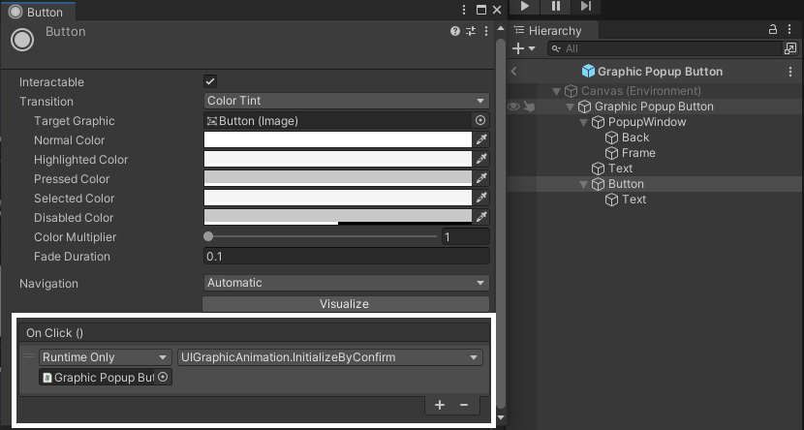Image resolution: width=804 pixels, height=430 pixels.
Task: Open the Button component help reference
Action: pos(455,32)
